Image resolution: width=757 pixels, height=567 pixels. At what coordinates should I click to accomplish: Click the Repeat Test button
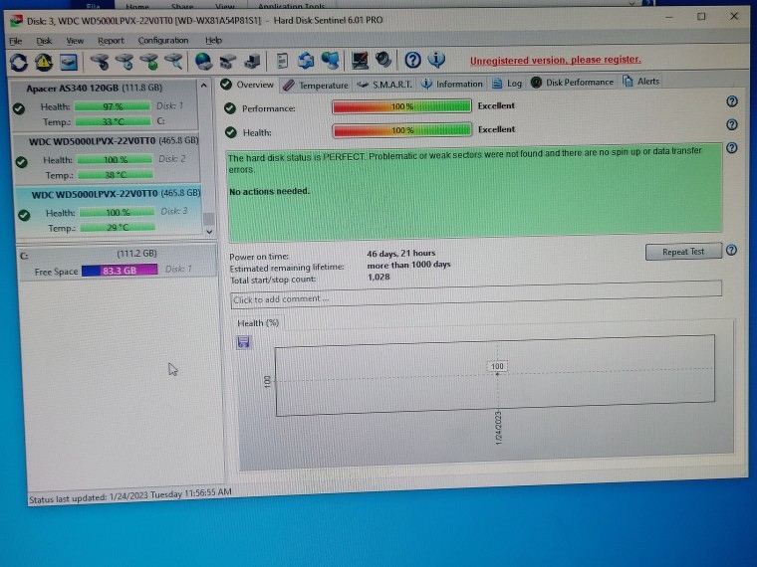coord(683,252)
